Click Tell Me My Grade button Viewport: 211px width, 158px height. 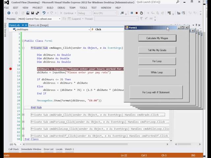click(x=157, y=50)
